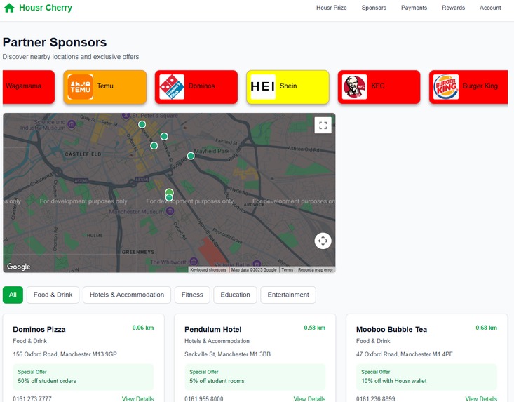Click the Castlefield label on the map
Image resolution: width=514 pixels, height=402 pixels.
pos(83,154)
